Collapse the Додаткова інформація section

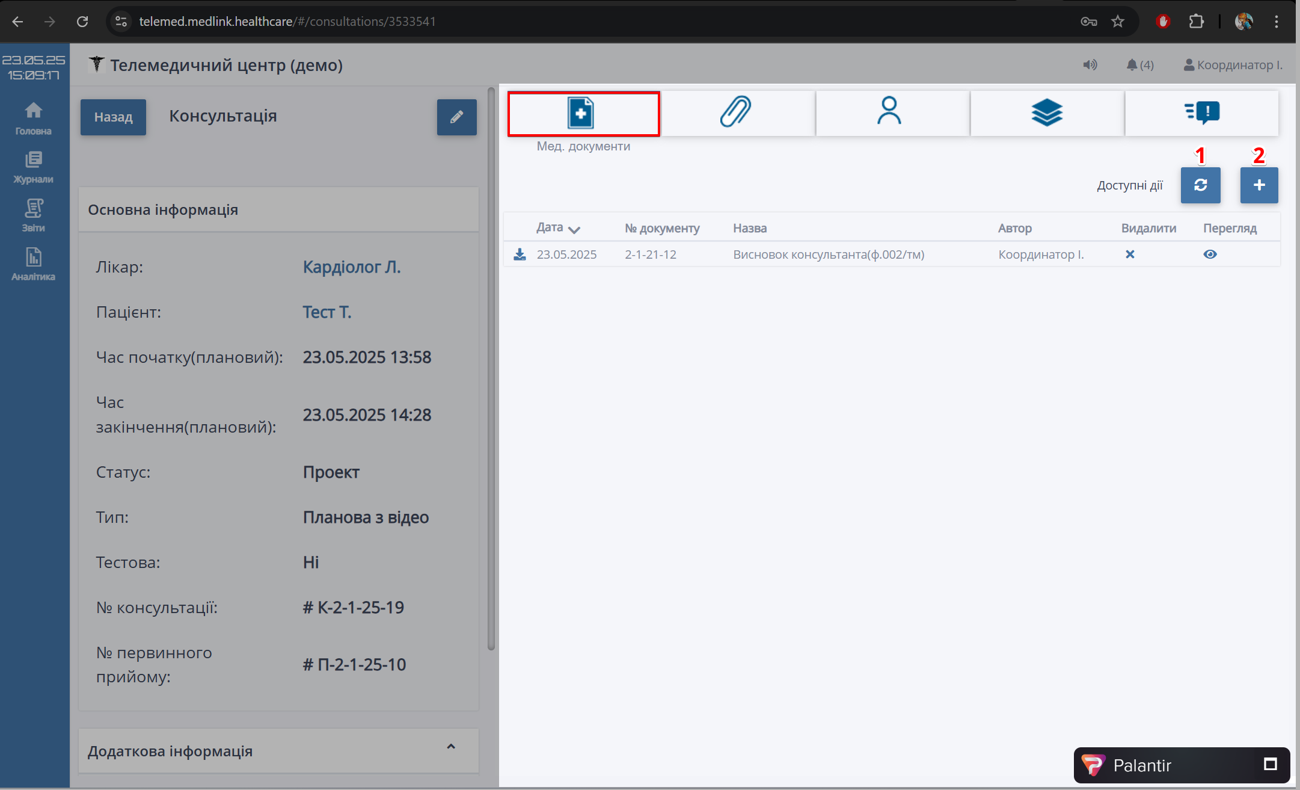click(451, 747)
